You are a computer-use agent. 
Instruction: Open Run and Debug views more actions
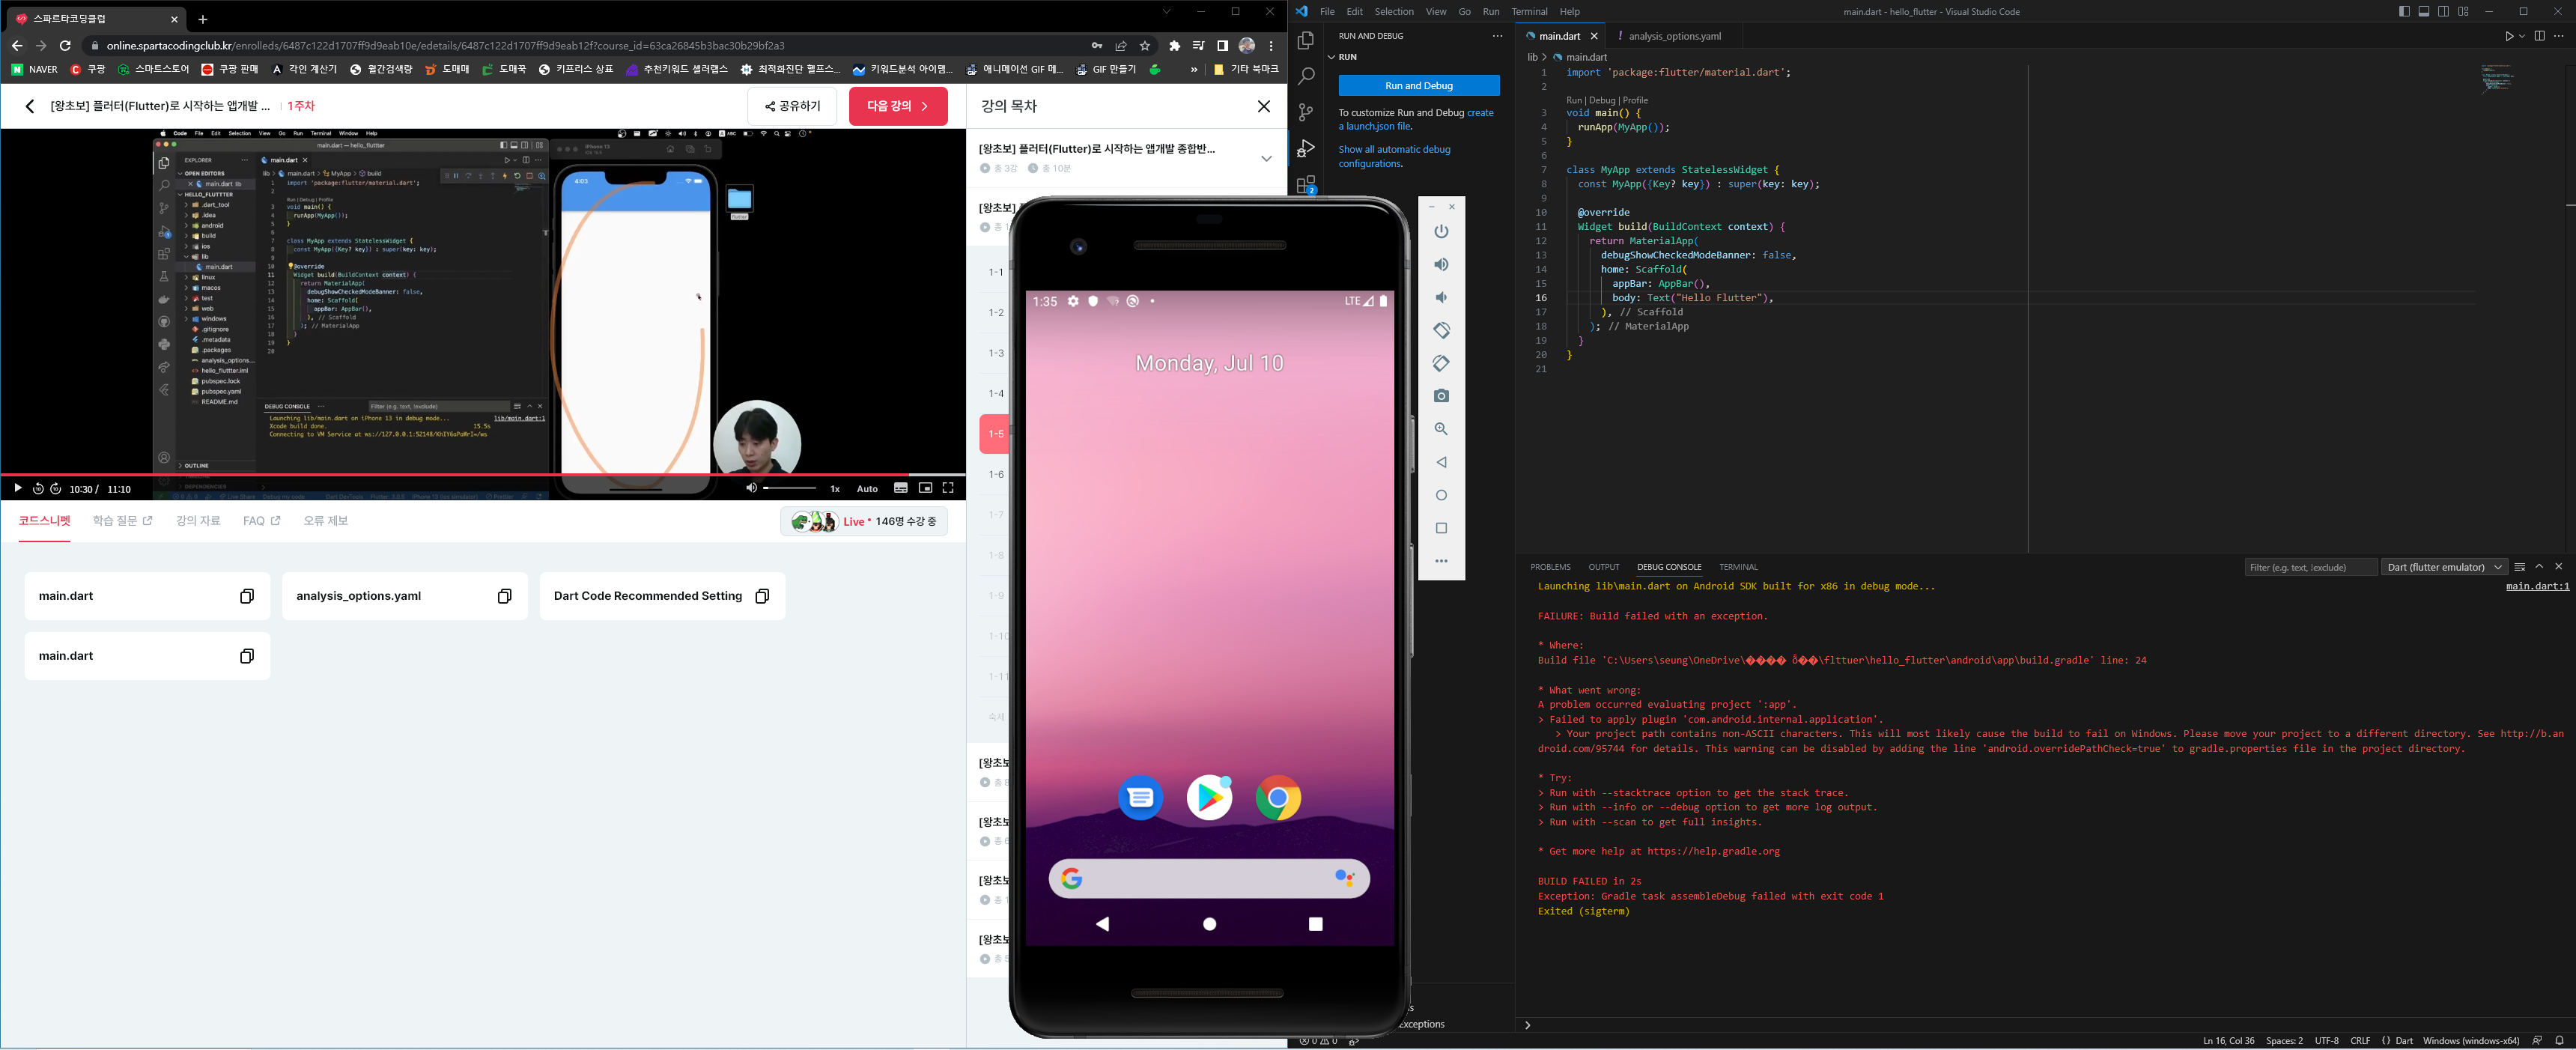tap(1497, 36)
